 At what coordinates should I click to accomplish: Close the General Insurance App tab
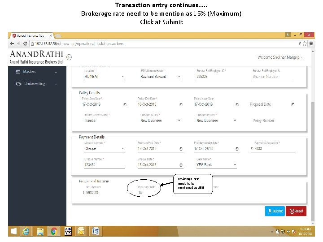click(51, 36)
